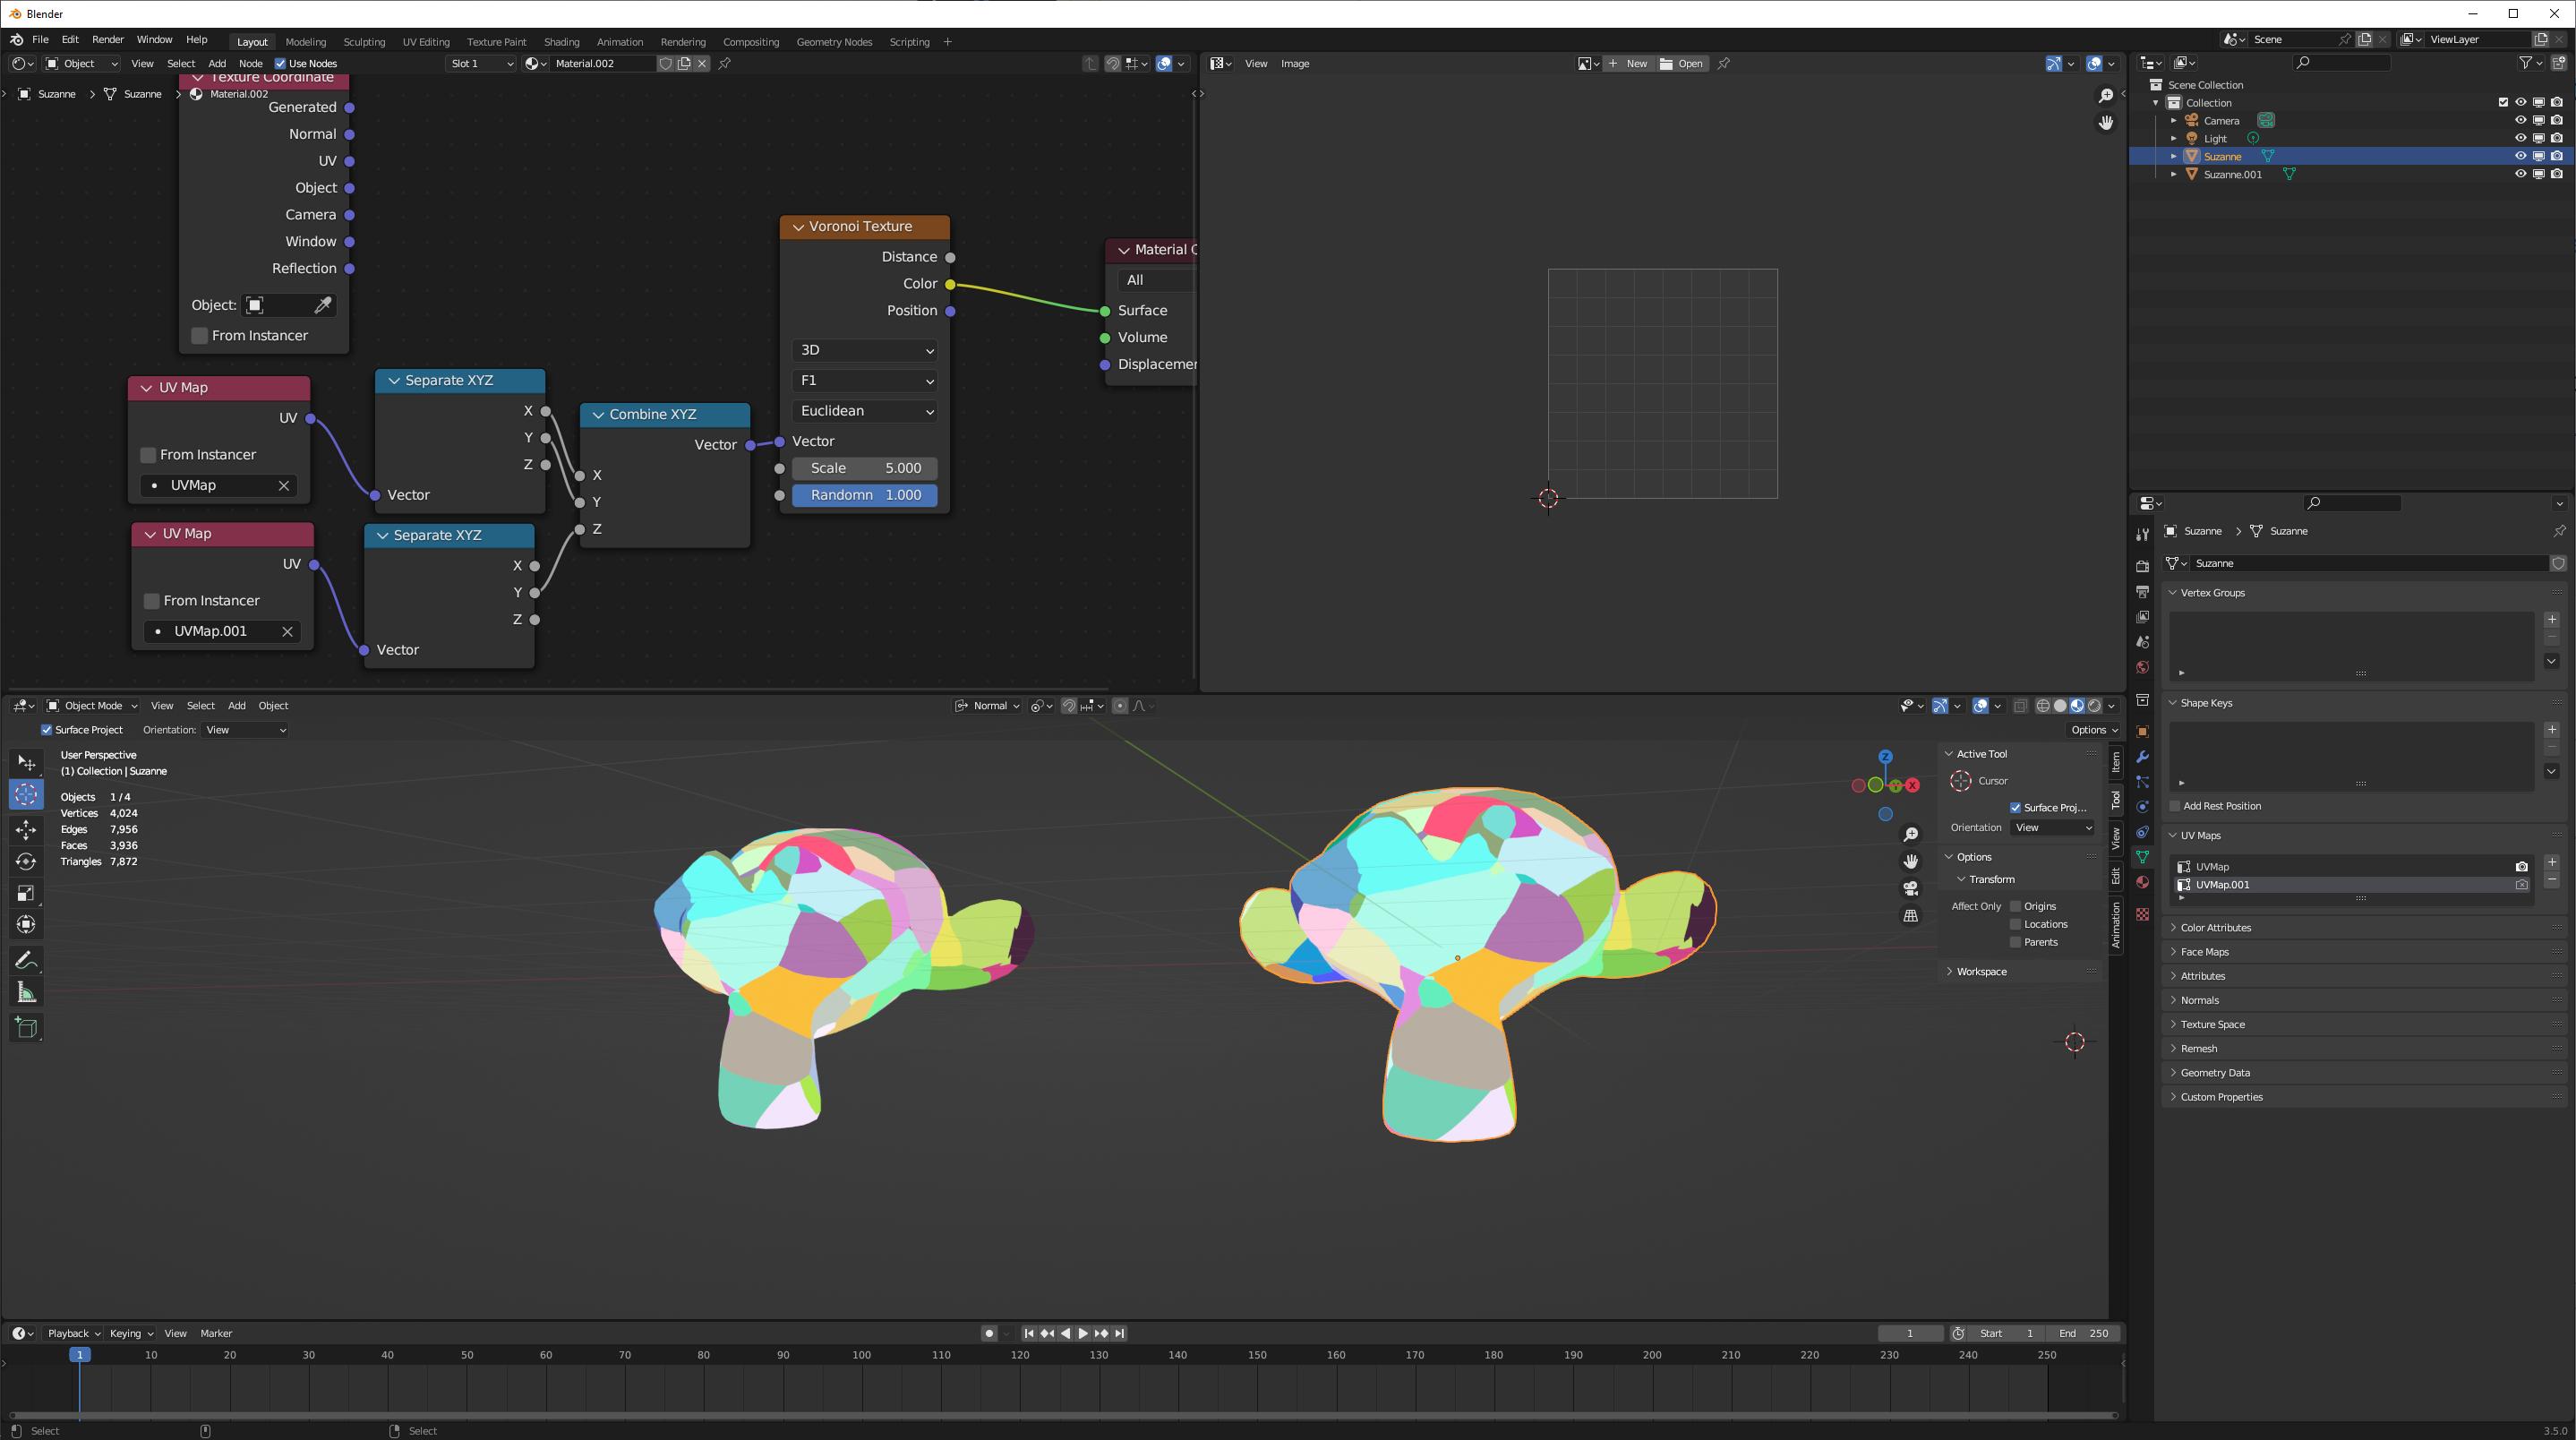This screenshot has width=2576, height=1440.
Task: Enable Add Rest Position checkbox
Action: (x=2175, y=806)
